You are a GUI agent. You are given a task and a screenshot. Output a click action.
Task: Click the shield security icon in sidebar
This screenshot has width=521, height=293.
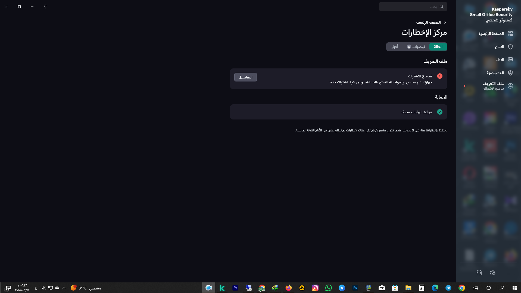[510, 47]
